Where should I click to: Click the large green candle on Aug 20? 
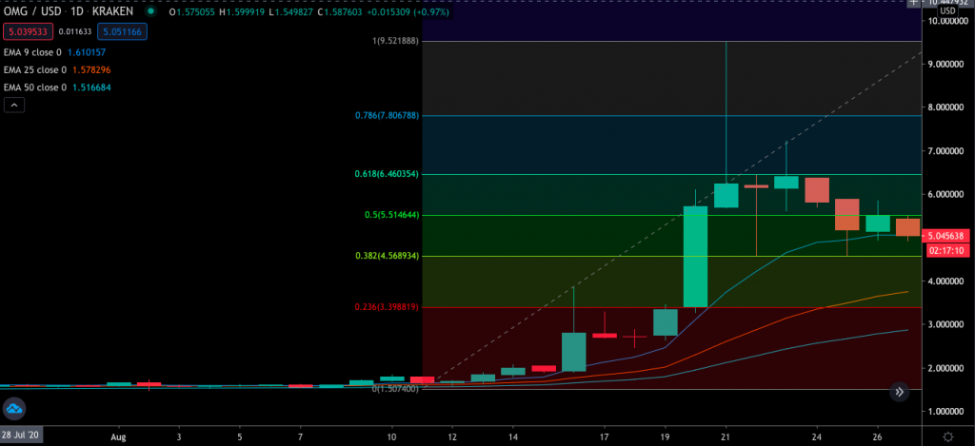695,257
